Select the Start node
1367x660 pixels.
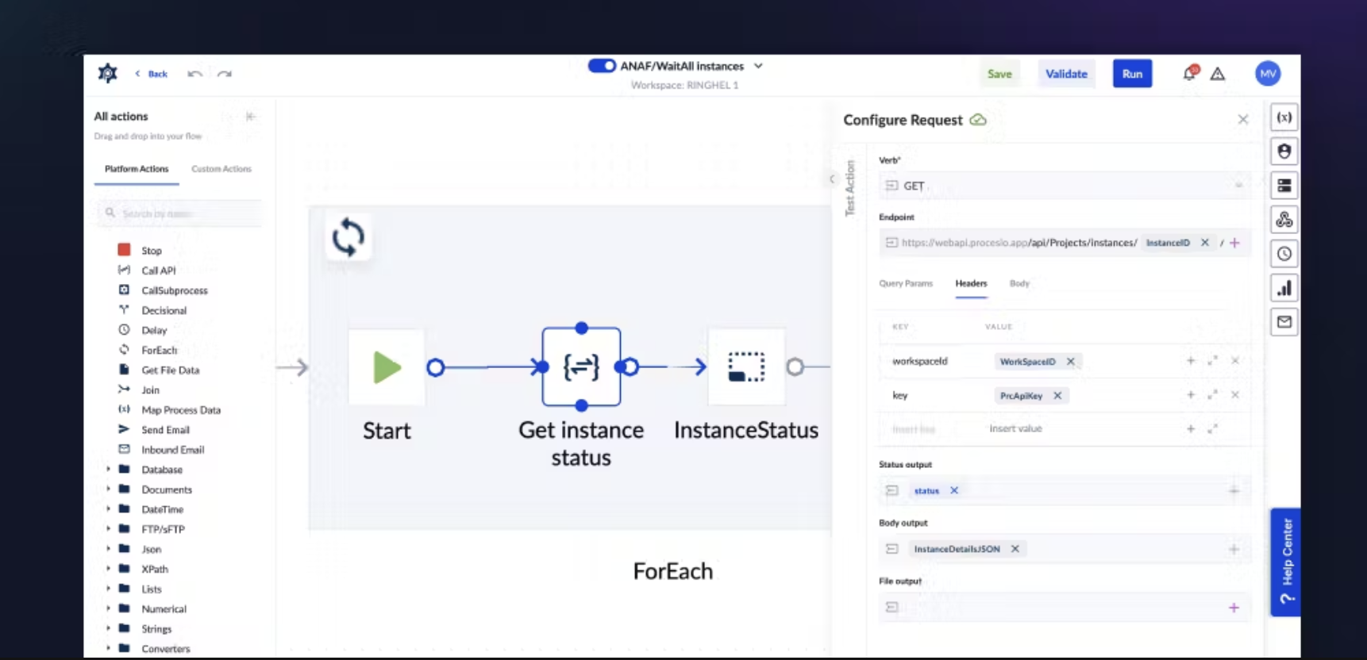(387, 367)
